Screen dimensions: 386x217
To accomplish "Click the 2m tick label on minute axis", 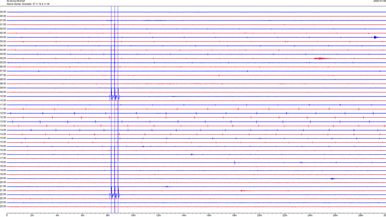I will pyautogui.click(x=32, y=215).
